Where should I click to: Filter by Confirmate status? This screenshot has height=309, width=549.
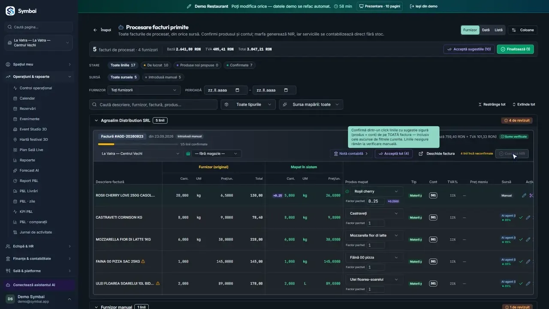(240, 65)
